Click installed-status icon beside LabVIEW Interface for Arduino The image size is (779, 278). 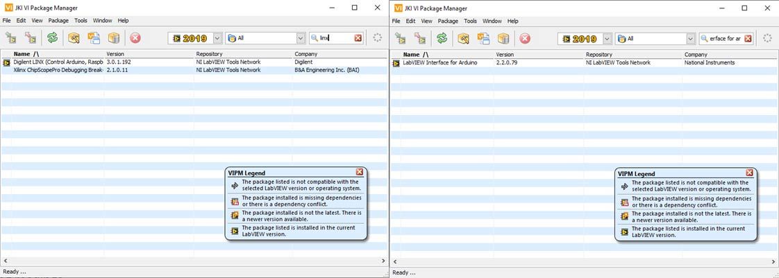point(396,63)
